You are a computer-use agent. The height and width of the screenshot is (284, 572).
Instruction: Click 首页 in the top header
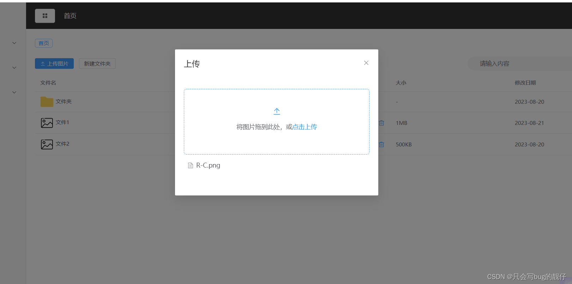coord(70,16)
